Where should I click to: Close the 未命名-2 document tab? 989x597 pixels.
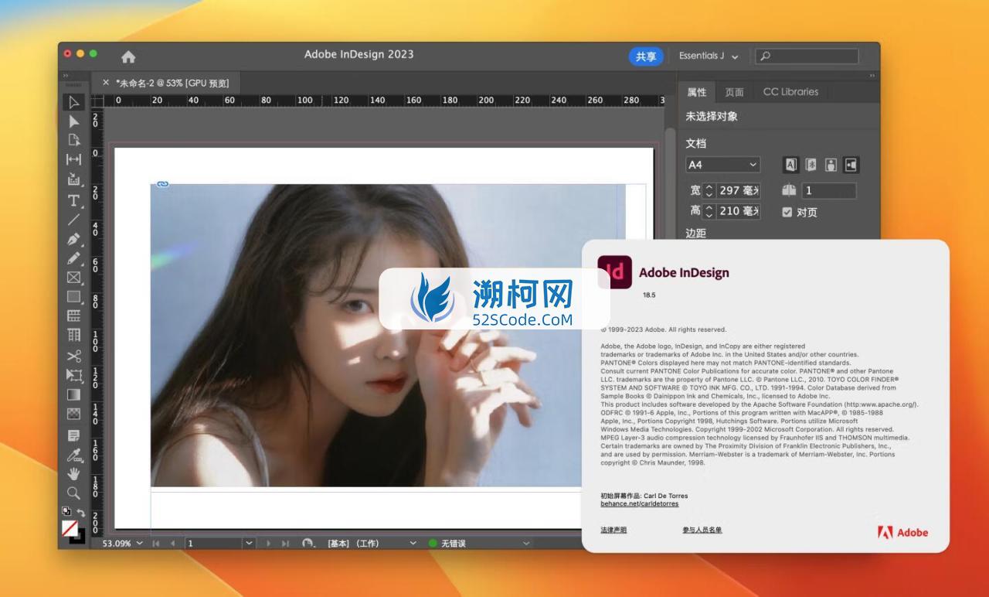[106, 82]
